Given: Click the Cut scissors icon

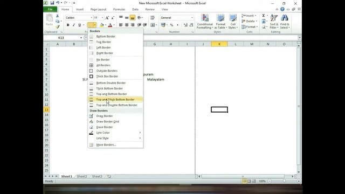Looking at the screenshot, I should click(58, 16).
